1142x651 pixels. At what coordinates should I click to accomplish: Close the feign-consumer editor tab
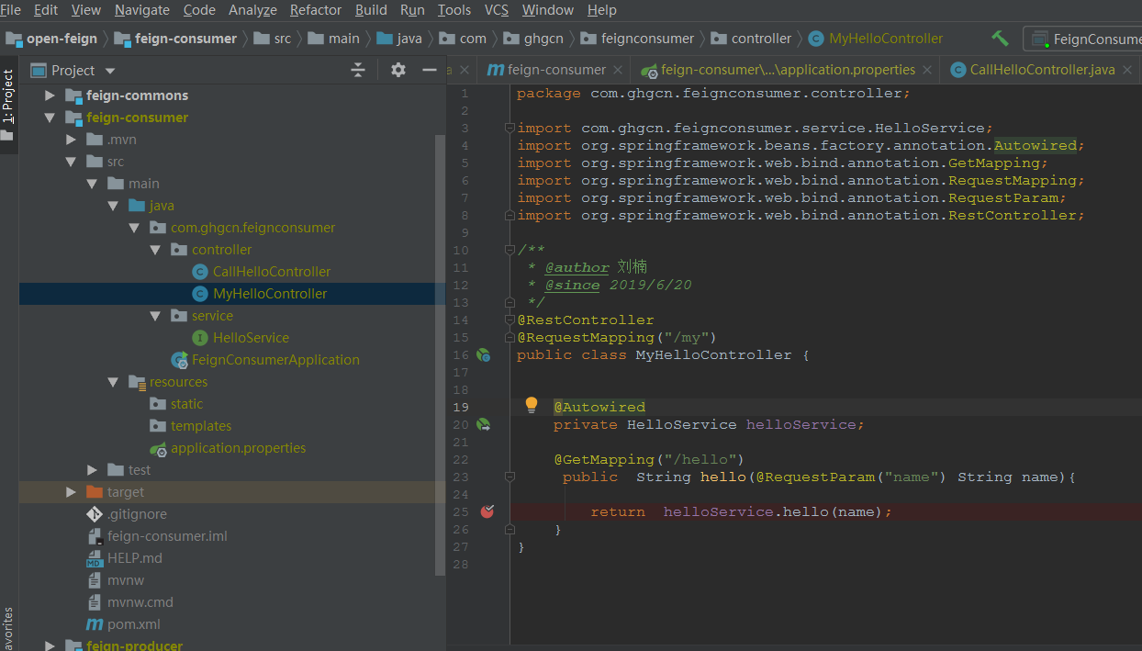pyautogui.click(x=620, y=71)
